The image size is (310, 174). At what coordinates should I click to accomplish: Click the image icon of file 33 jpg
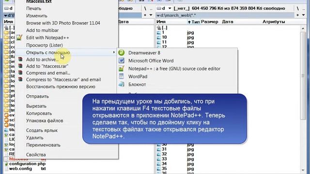click(x=159, y=159)
